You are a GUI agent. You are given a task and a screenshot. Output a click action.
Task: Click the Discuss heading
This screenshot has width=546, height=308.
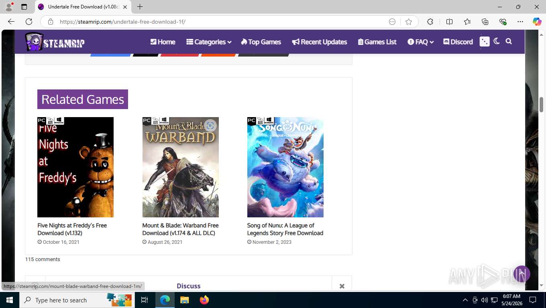point(188,286)
